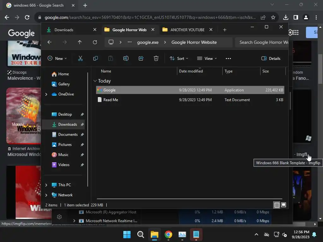Go back in Chrome browser
The image size is (323, 242).
(x=7, y=18)
